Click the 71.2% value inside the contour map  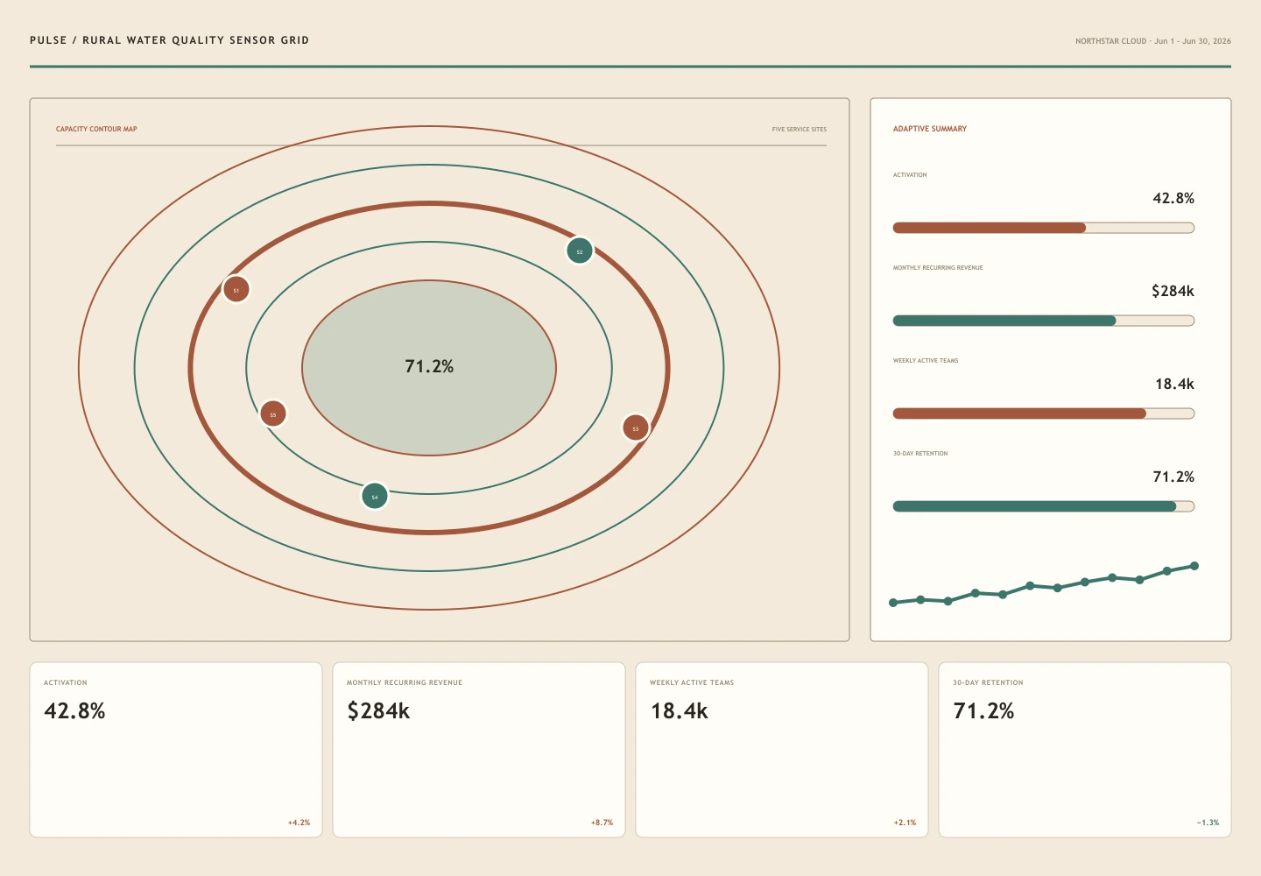[x=429, y=366]
